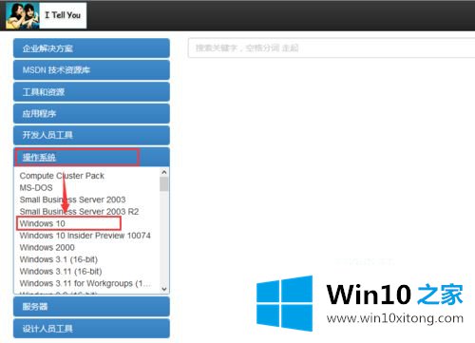The height and width of the screenshot is (343, 475).
Task: Select Small Business Server 2003
Action: point(72,200)
